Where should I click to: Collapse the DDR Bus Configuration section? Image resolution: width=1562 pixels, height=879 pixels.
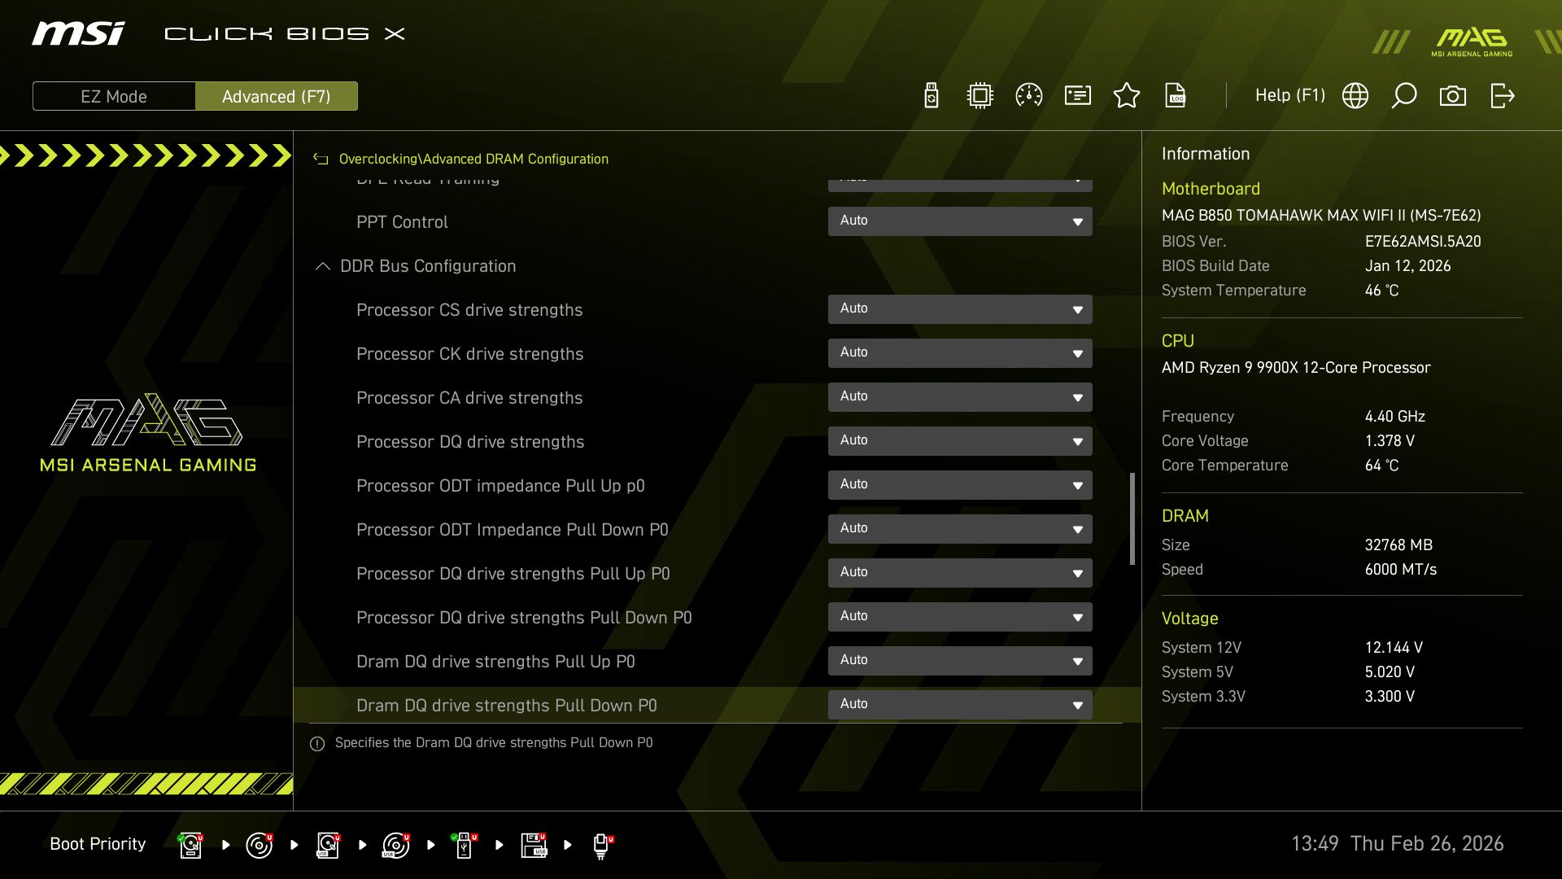coord(322,266)
